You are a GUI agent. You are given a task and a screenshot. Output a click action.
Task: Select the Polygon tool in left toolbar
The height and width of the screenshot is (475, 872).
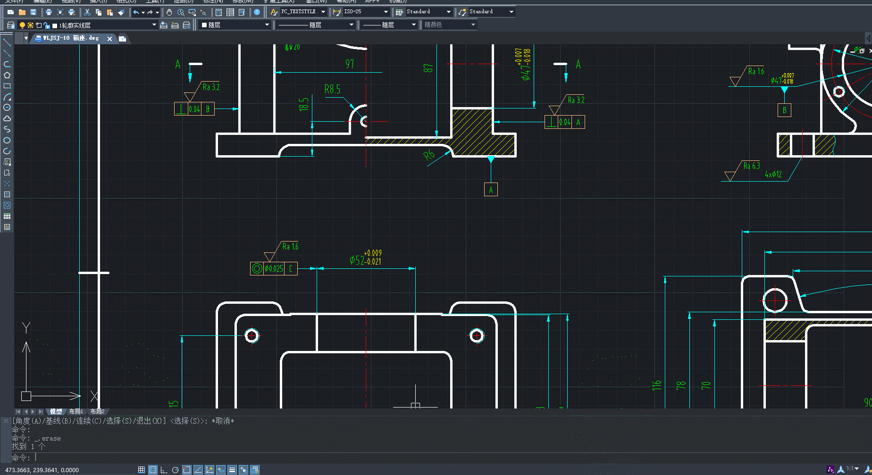7,75
